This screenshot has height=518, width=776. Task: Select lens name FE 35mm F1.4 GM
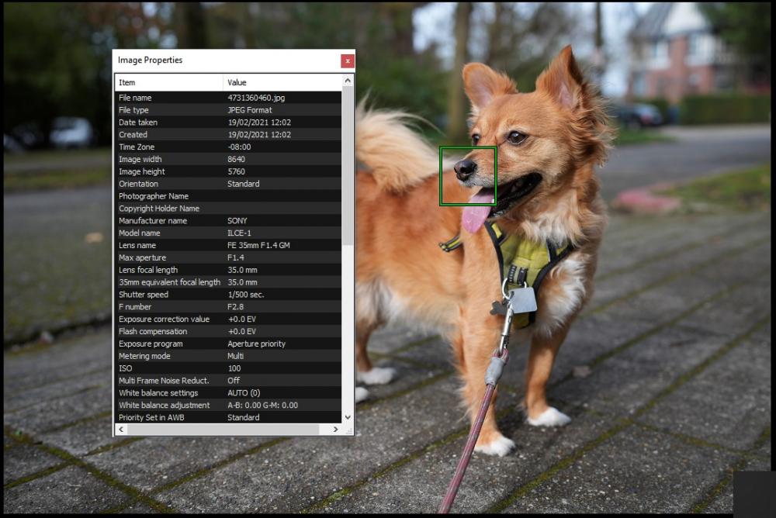(258, 245)
